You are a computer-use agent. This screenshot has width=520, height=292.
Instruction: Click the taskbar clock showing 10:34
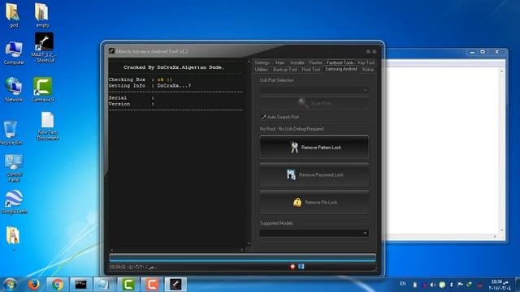[x=500, y=285]
